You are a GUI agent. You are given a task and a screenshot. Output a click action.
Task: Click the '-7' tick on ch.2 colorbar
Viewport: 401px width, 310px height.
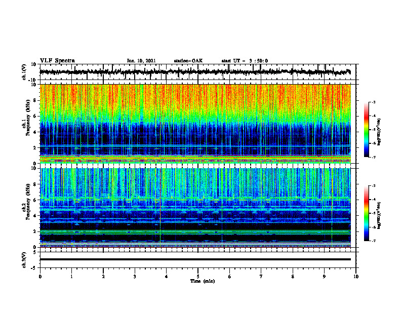pyautogui.click(x=374, y=241)
